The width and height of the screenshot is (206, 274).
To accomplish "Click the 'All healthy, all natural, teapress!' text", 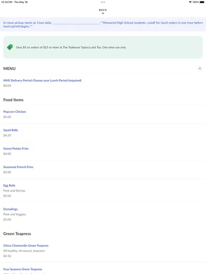I will point(24,251).
